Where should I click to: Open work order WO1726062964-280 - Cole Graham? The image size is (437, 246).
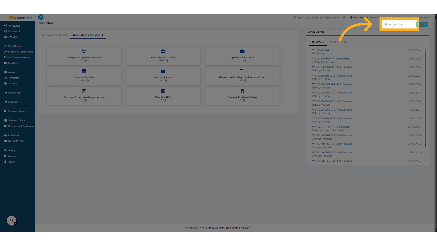point(332,93)
